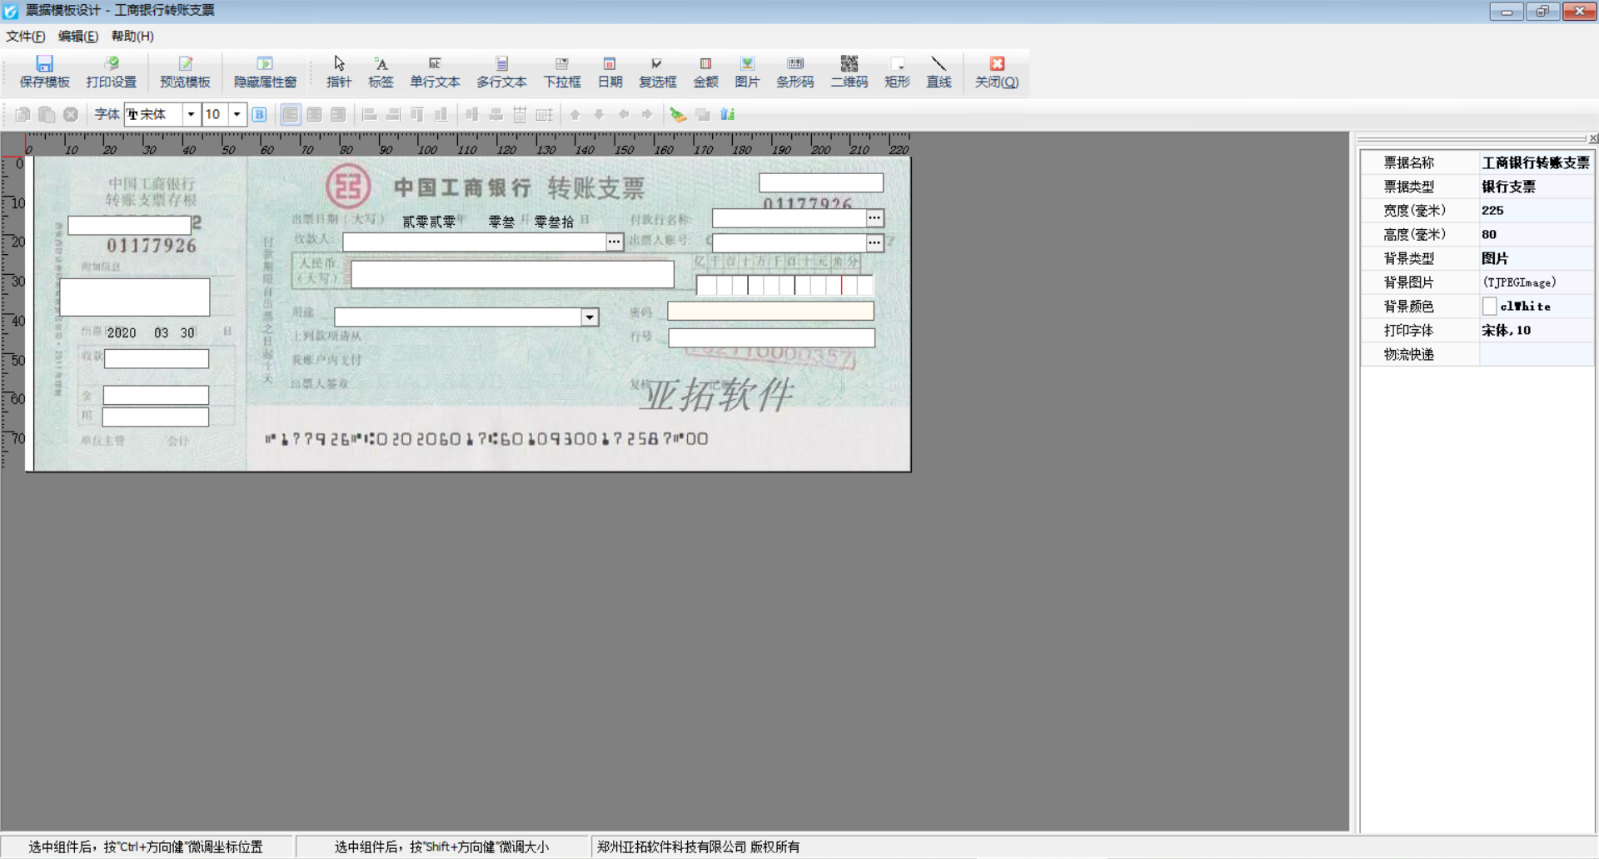Screen dimensions: 1599x859
Task: Click 打印字体 宋体, 10 property
Action: 1536,331
